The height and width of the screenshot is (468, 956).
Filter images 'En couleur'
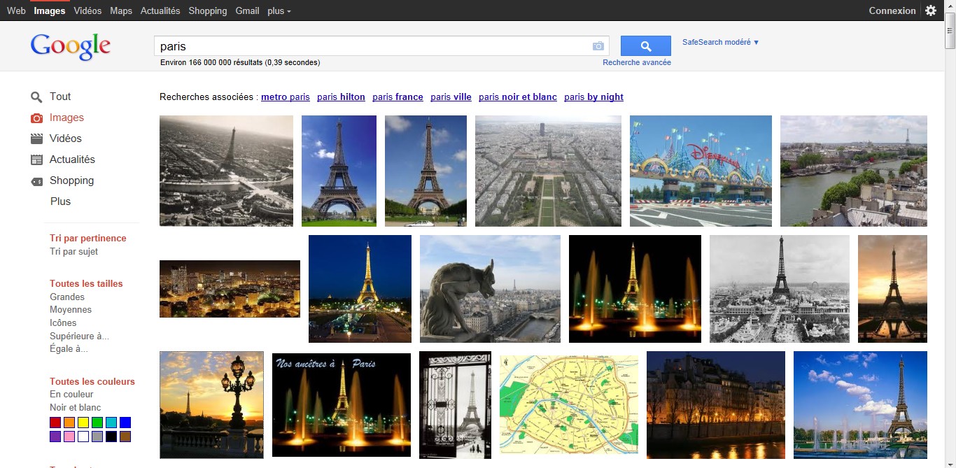[x=71, y=395]
